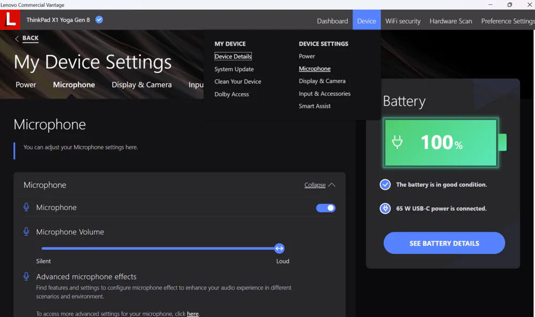535x317 pixels.
Task: Click the verified checkmark badge beside ThinkPad name
Action: coord(99,20)
